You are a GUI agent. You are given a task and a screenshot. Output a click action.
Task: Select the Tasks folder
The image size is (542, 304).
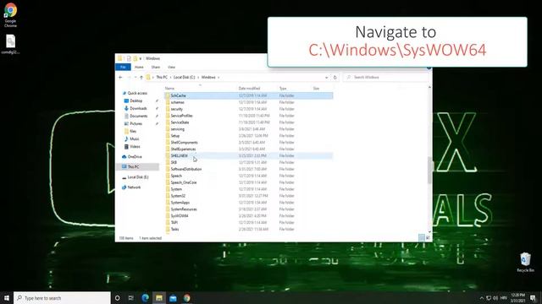click(174, 229)
